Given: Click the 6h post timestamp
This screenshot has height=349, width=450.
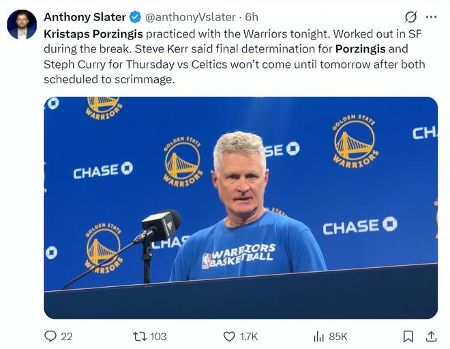Looking at the screenshot, I should [252, 16].
